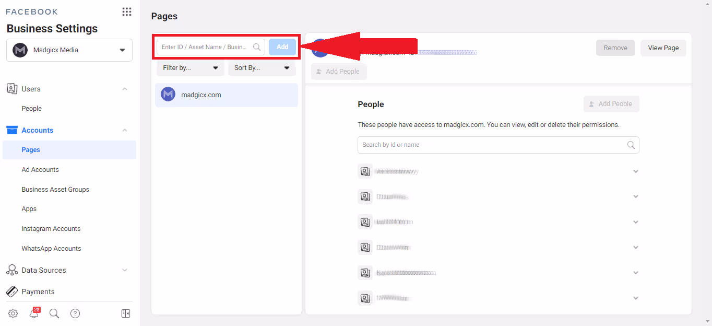Select the madgicx.com page in the list
Image resolution: width=712 pixels, height=326 pixels.
click(227, 95)
